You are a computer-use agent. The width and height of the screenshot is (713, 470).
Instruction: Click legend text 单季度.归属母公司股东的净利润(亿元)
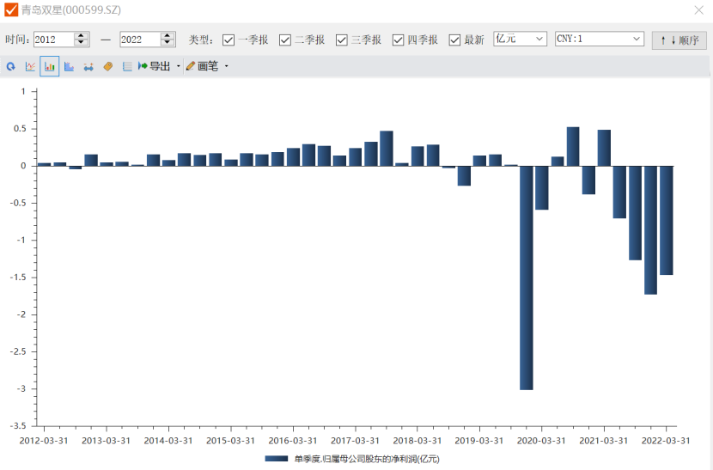click(x=367, y=459)
